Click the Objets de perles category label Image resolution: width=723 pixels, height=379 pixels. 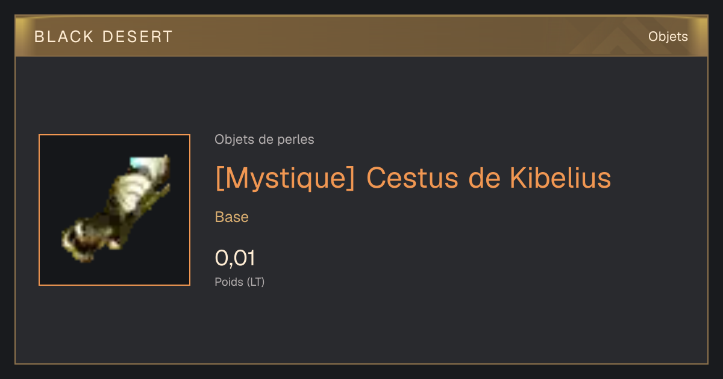264,140
